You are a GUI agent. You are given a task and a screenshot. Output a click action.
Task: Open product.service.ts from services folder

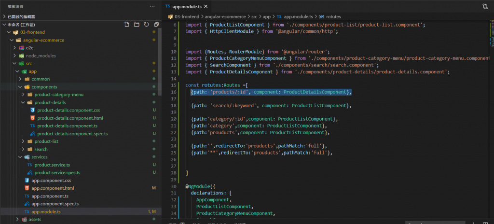(x=52, y=165)
